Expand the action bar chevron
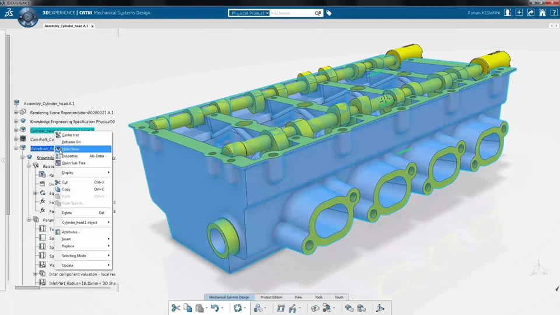Image resolution: width=560 pixels, height=315 pixels. pos(353,297)
